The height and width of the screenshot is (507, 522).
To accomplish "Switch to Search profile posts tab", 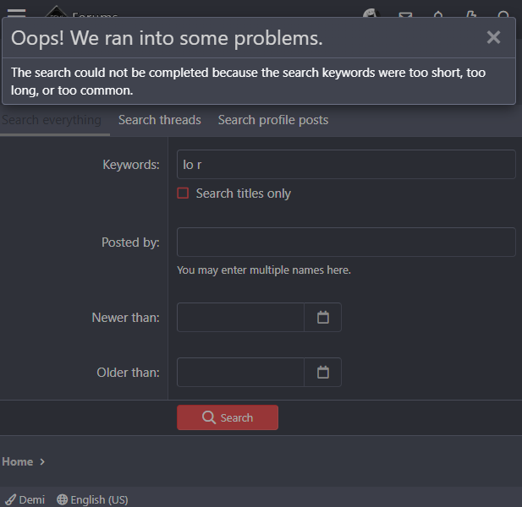I will [x=273, y=120].
